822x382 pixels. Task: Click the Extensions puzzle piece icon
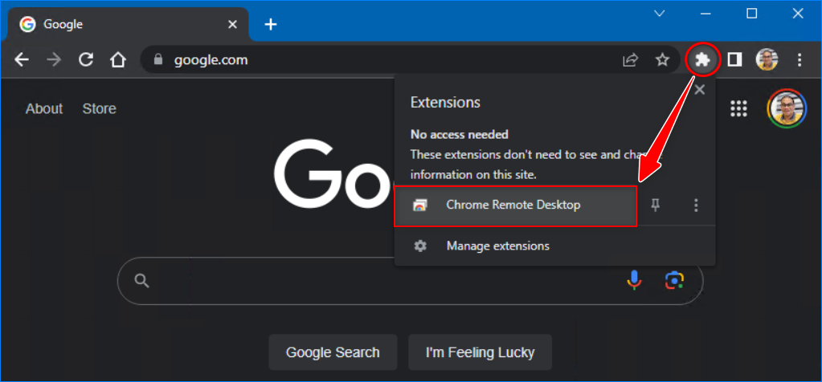(x=703, y=59)
